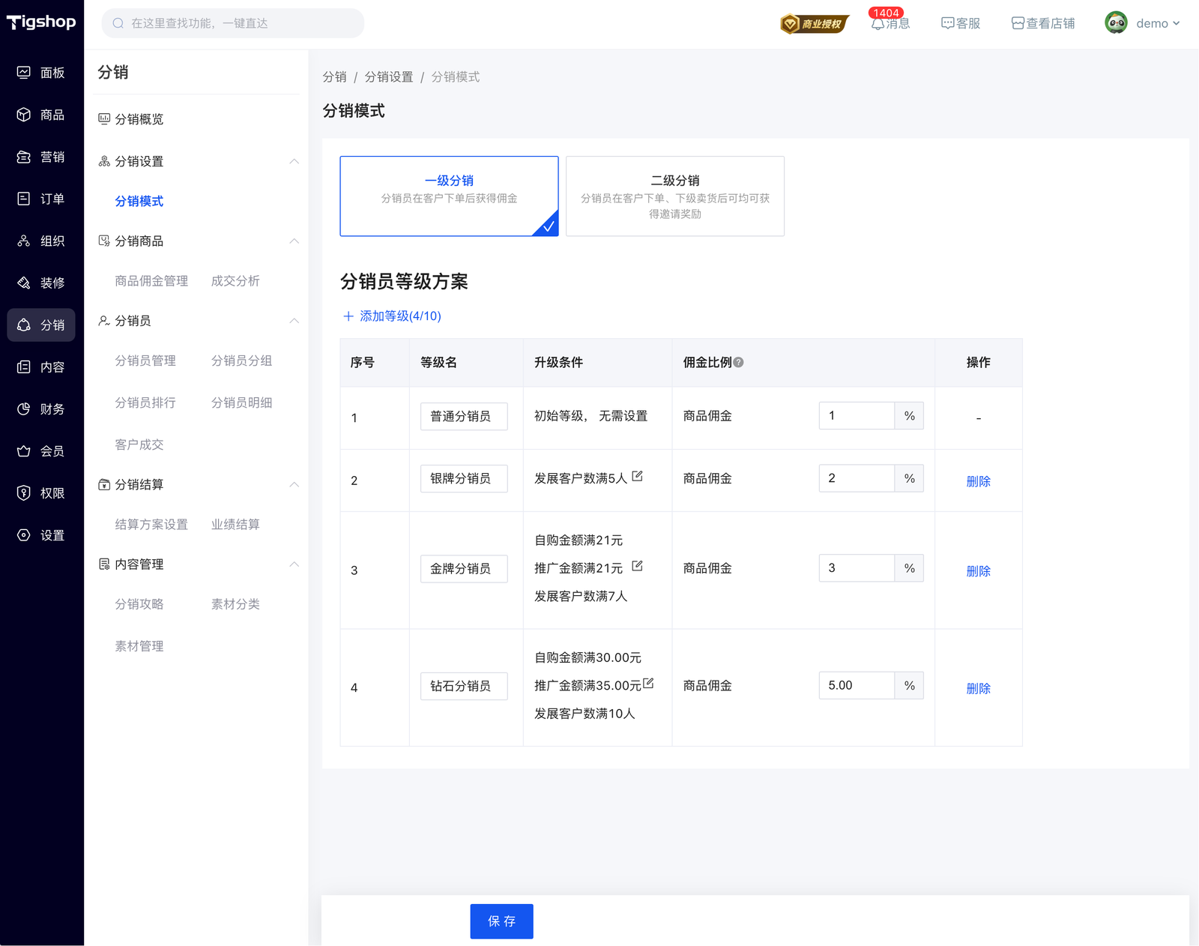
Task: Collapse the 分销设置 menu group
Action: (x=295, y=160)
